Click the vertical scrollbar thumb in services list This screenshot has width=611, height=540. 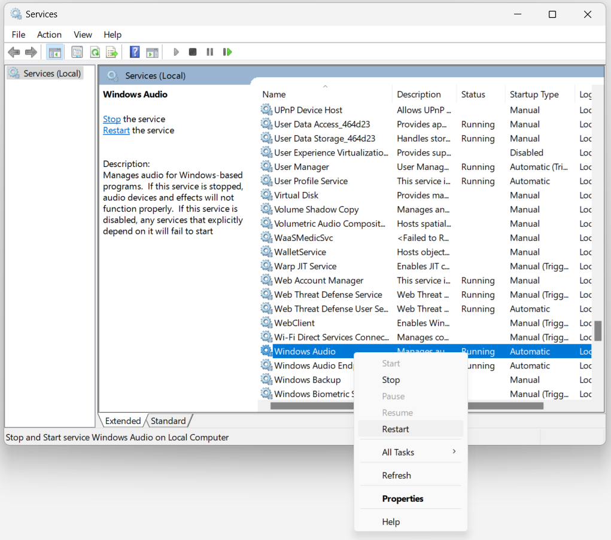(x=597, y=330)
